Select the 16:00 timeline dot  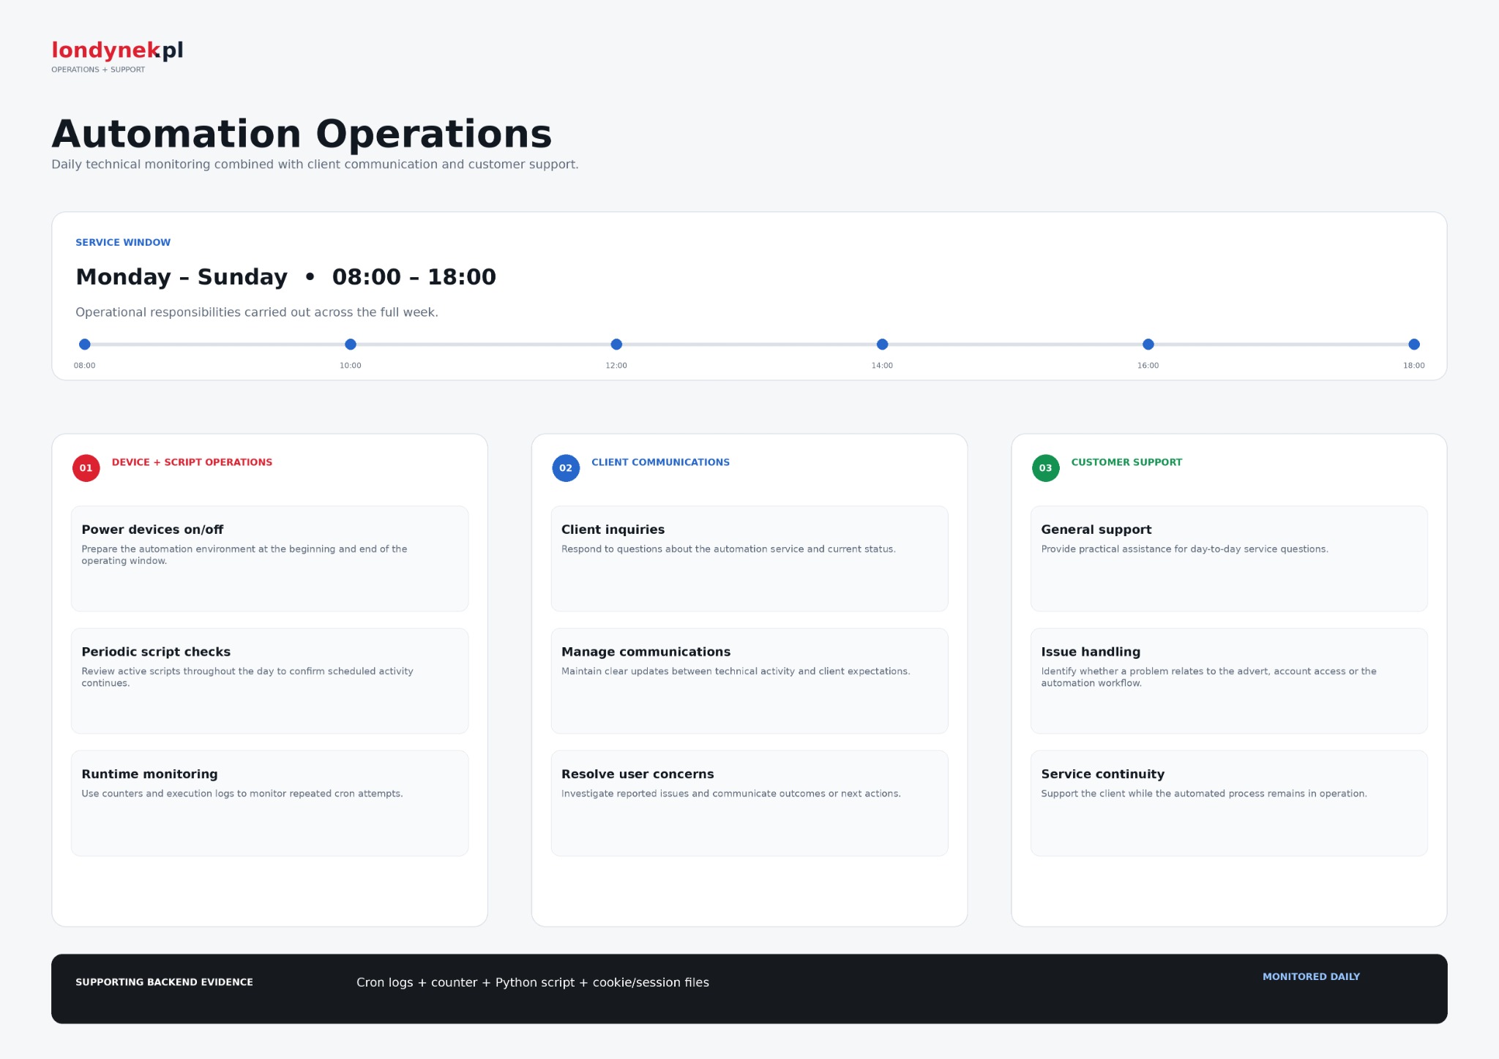pyautogui.click(x=1148, y=344)
